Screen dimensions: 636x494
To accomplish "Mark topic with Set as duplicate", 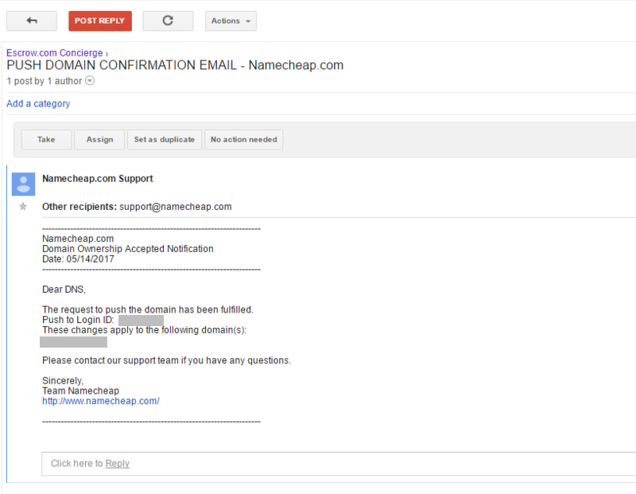I will click(x=164, y=139).
